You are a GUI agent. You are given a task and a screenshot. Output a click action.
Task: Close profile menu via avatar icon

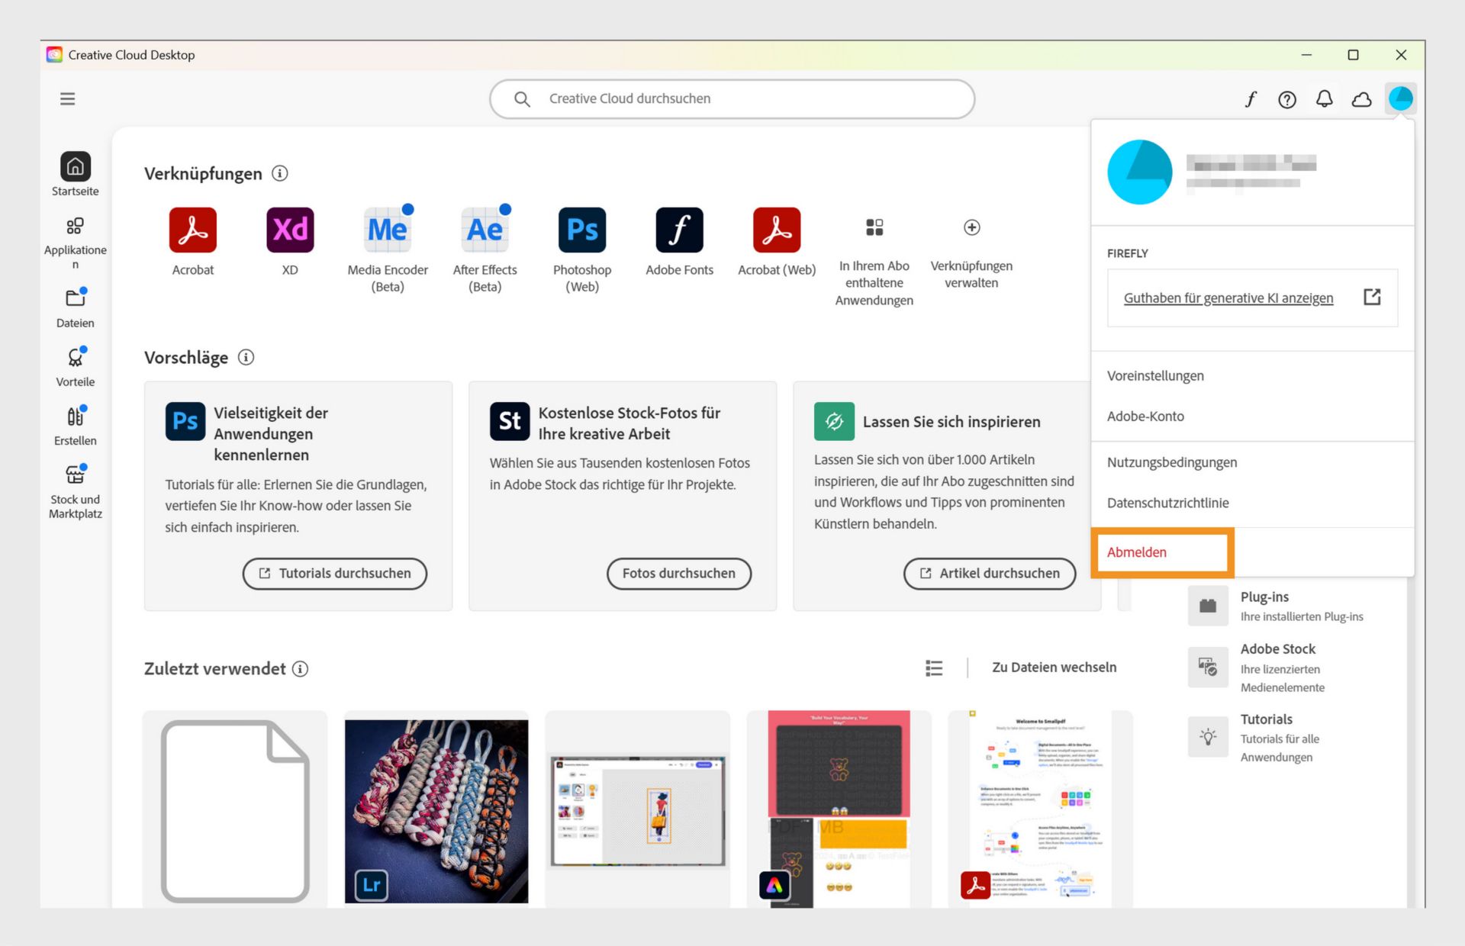click(1400, 98)
